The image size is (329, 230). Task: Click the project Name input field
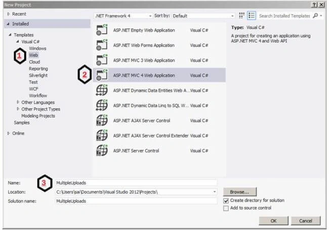[136, 182]
